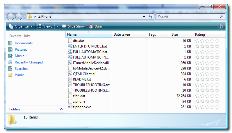Open Music favorite link
Image resolution: width=232 pixels, height=133 pixels.
tap(19, 56)
